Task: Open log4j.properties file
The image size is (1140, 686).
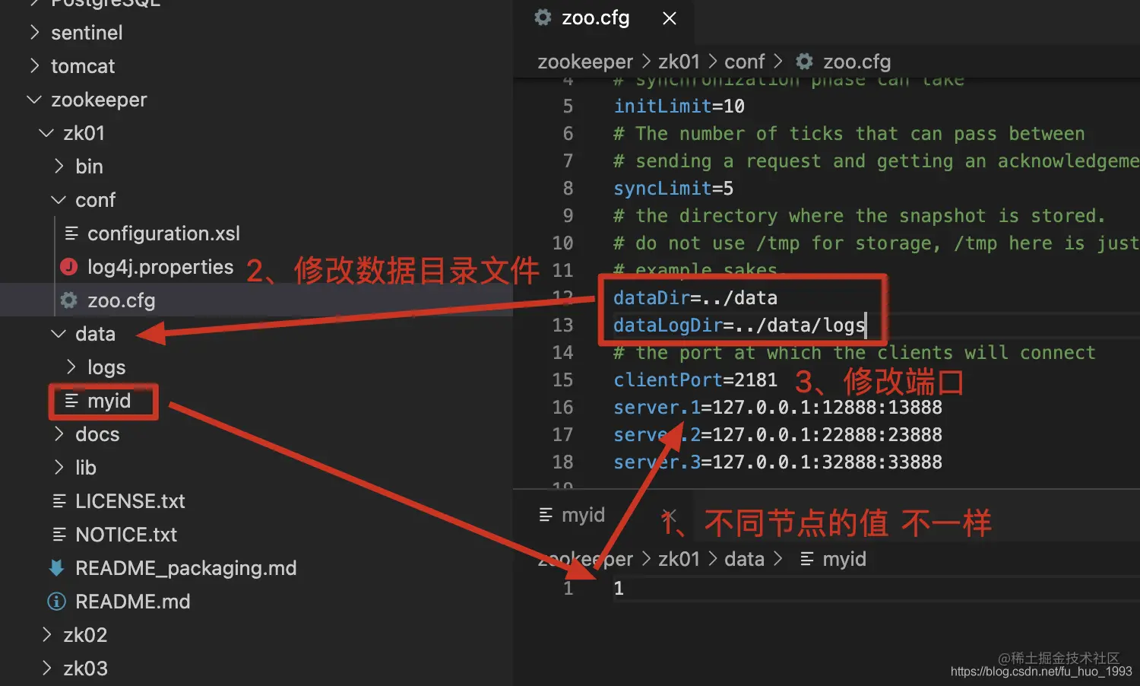Action: pos(160,267)
